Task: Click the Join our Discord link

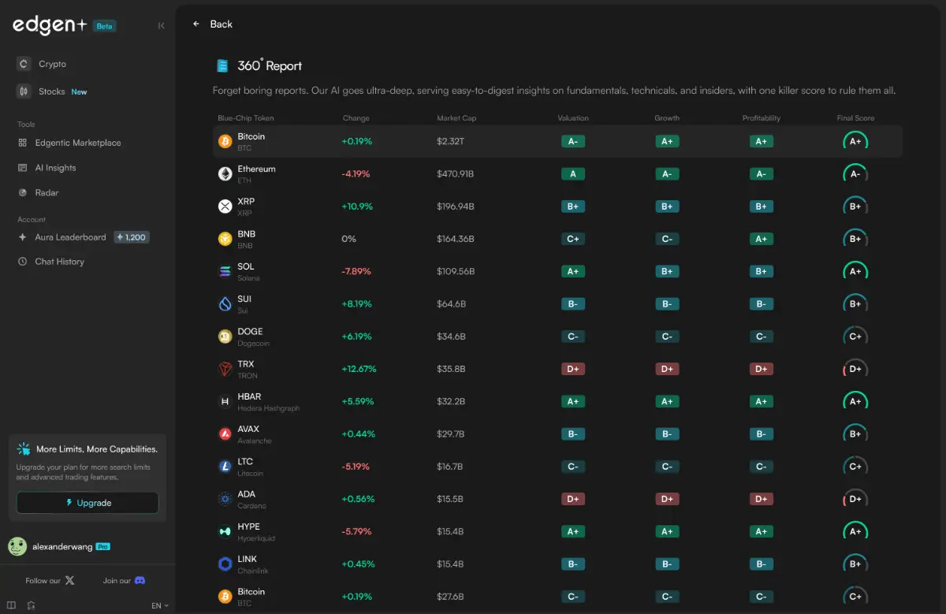Action: [x=124, y=581]
